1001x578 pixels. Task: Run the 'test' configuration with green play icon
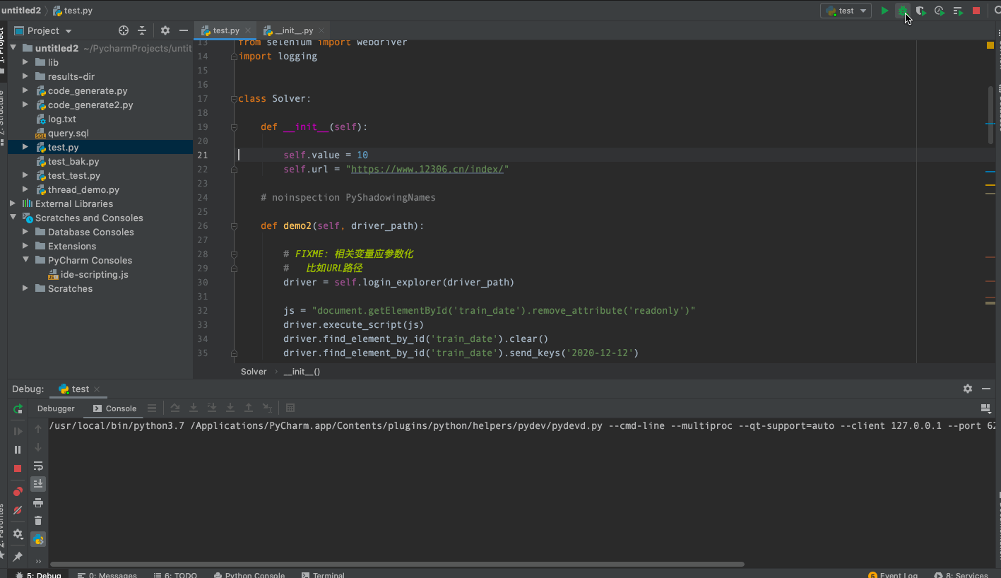click(884, 11)
